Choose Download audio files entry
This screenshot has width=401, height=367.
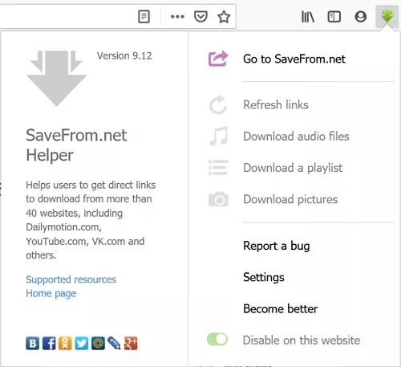click(296, 137)
